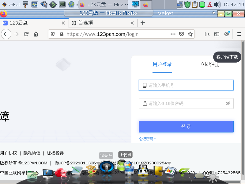This screenshot has height=184, width=245.
Task: Open the 用户协议 link
Action: (x=9, y=153)
